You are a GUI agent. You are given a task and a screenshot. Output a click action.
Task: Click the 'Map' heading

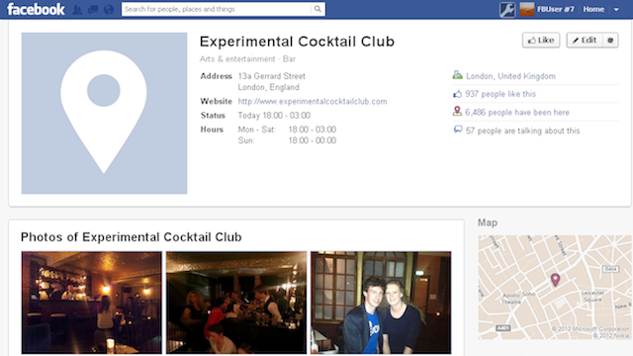coord(488,222)
